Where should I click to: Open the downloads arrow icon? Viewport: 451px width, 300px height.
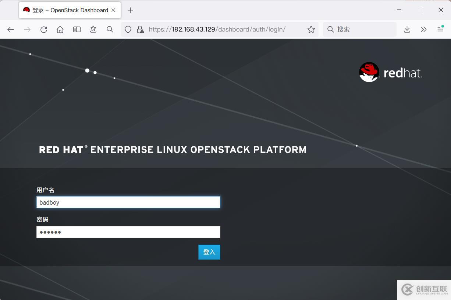[407, 29]
